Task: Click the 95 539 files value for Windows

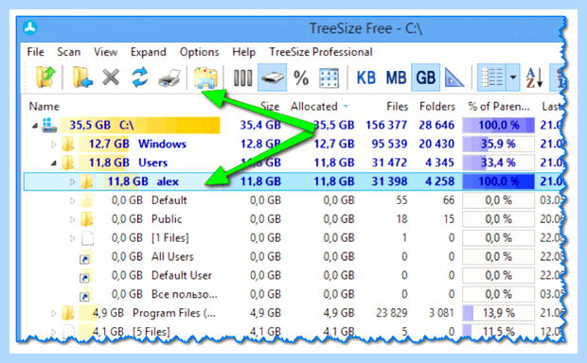Action: tap(389, 144)
